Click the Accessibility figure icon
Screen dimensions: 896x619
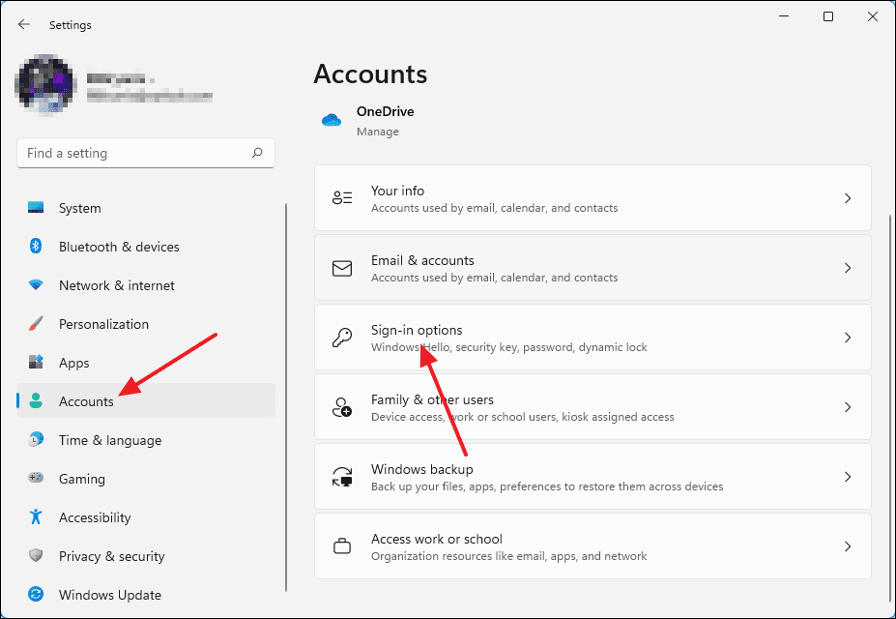(x=36, y=516)
